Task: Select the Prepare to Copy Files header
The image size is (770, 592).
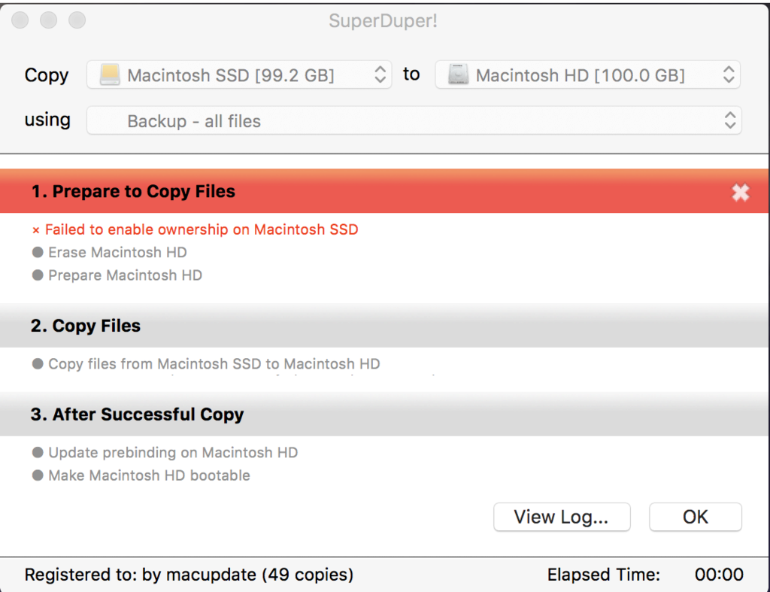Action: click(133, 192)
